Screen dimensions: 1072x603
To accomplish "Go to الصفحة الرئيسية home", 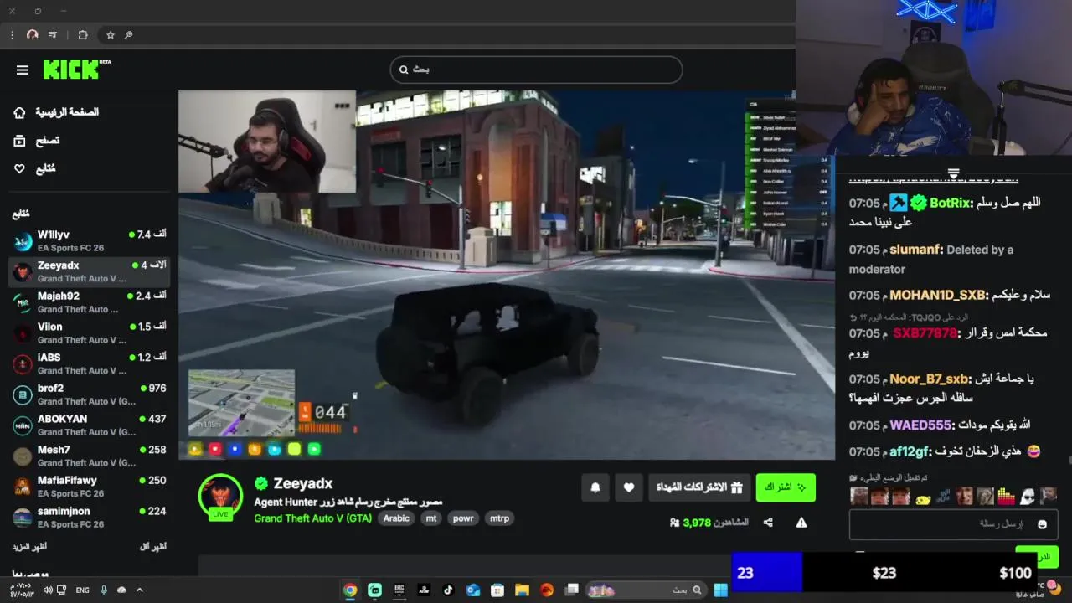I will pyautogui.click(x=56, y=112).
